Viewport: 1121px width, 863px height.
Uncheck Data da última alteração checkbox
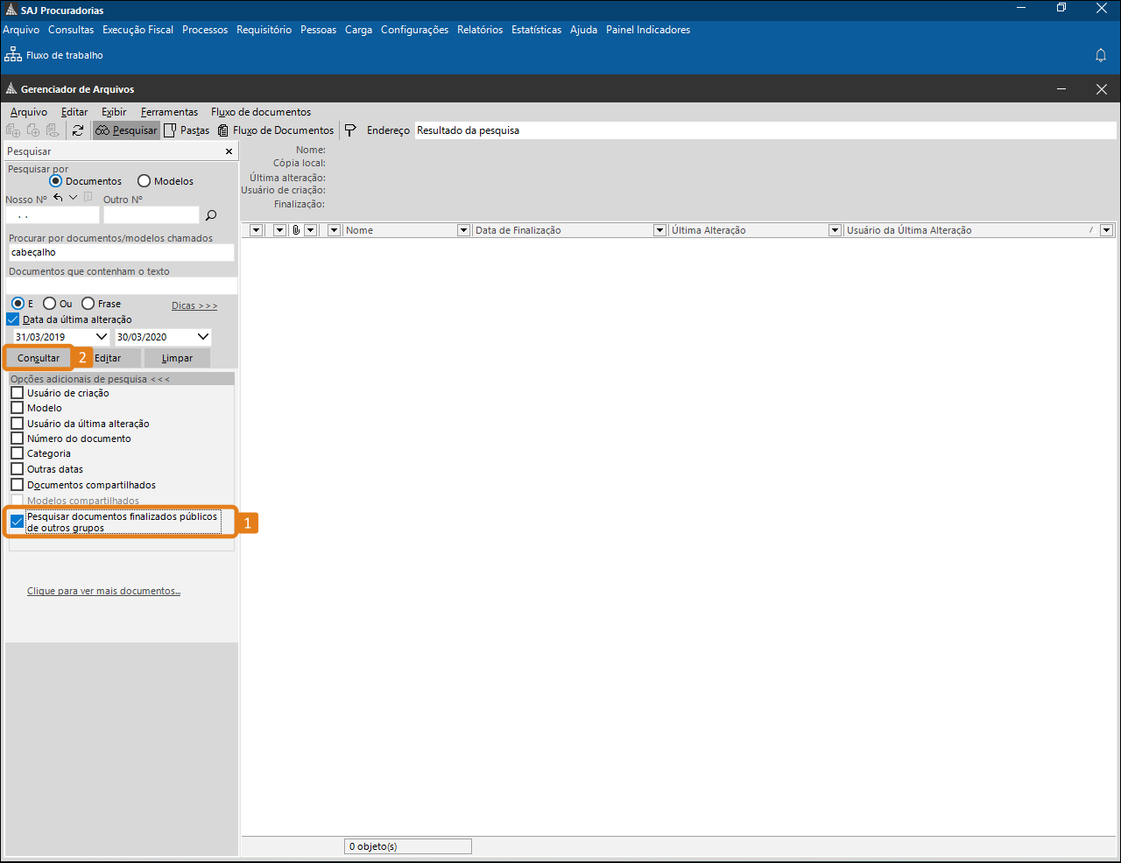point(12,319)
